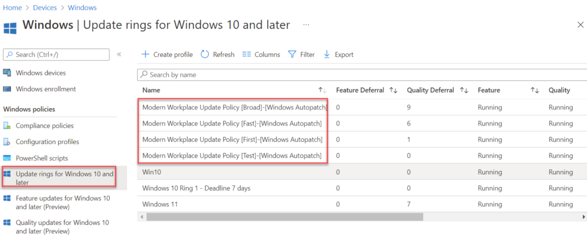
Task: Click the Filter funnel icon
Action: (292, 54)
